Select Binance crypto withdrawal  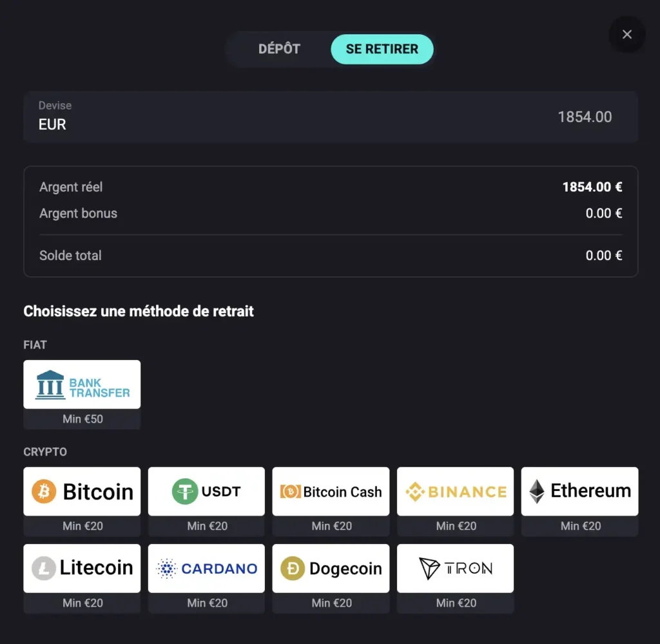point(455,492)
